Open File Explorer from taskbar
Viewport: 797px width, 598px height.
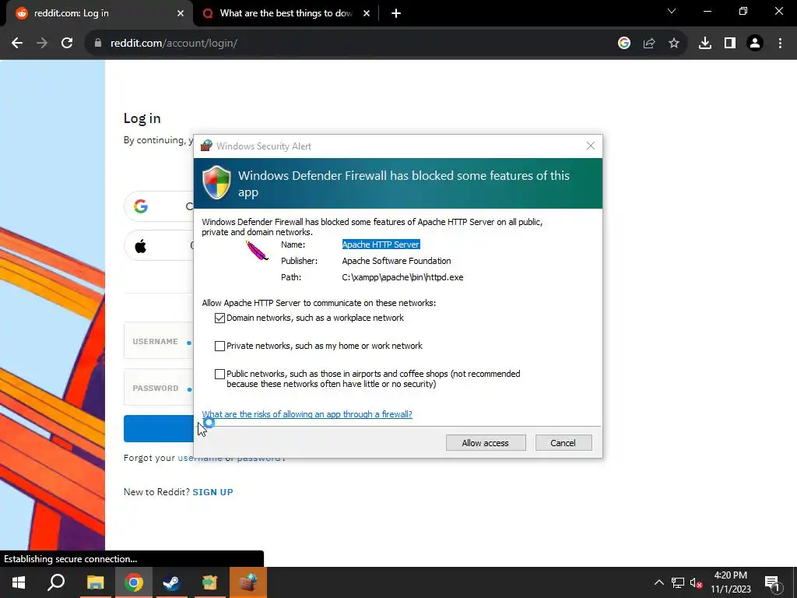pos(95,582)
